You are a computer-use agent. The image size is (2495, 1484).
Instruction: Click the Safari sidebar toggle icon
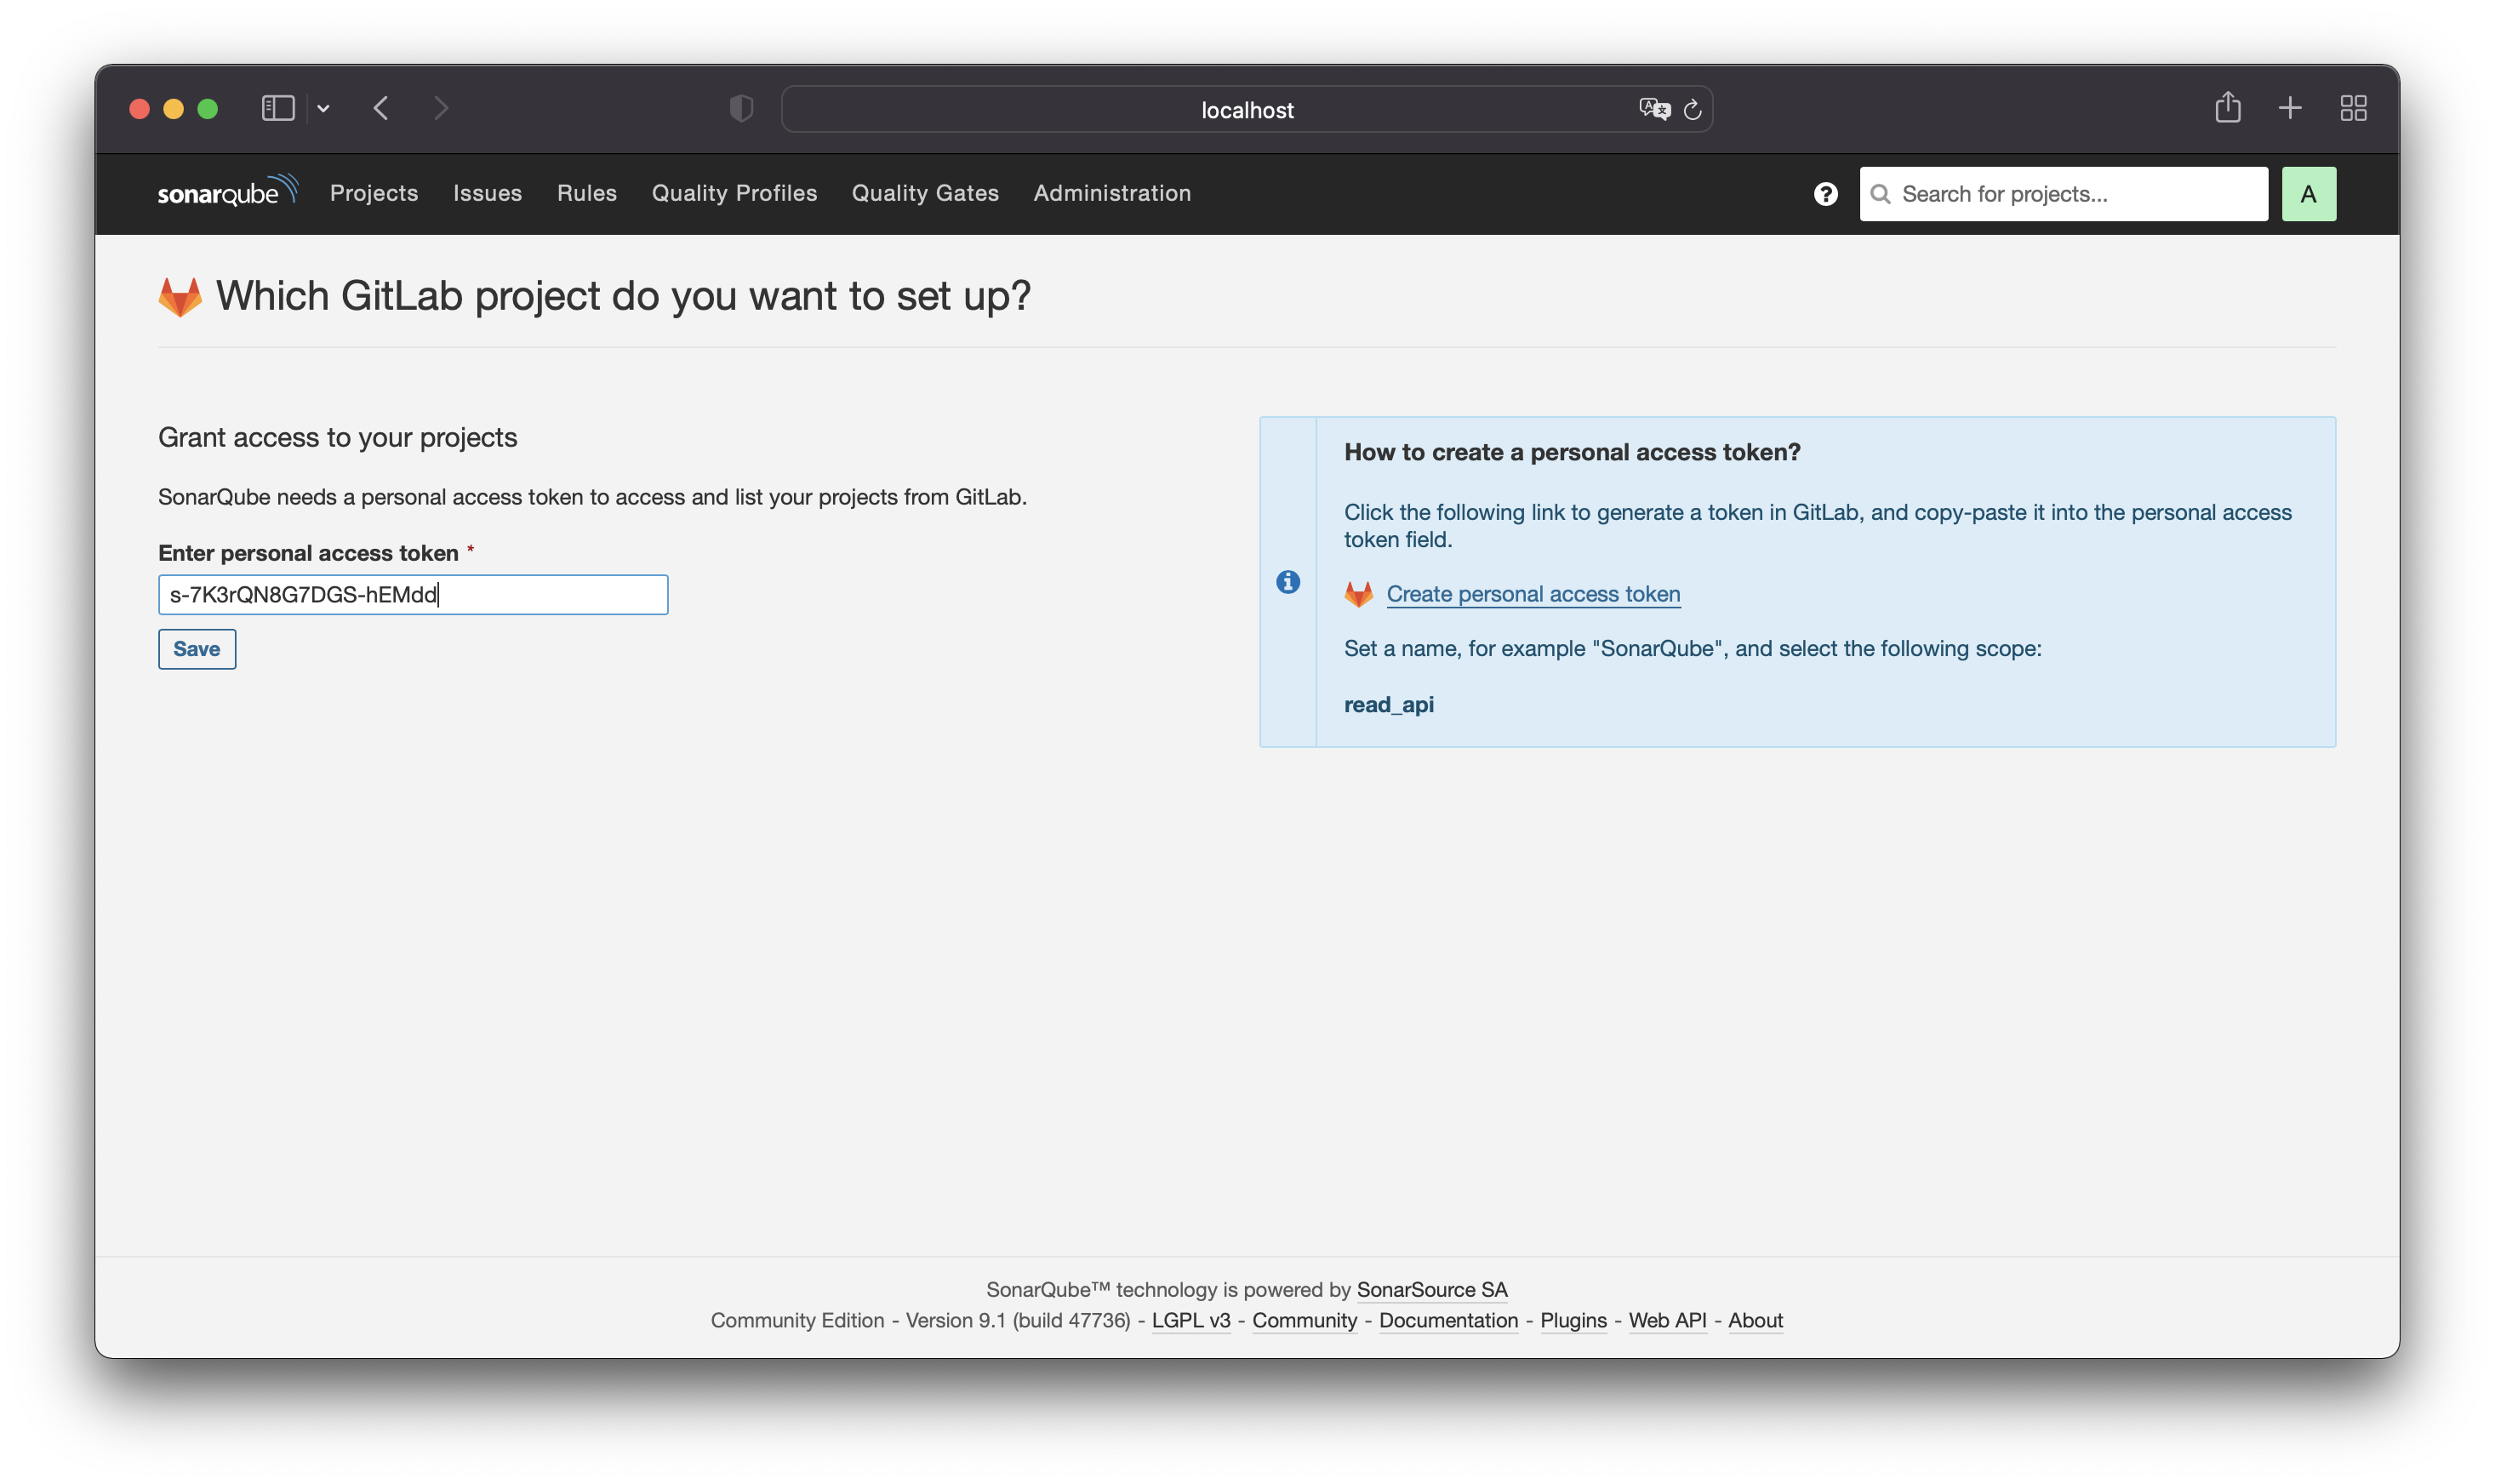tap(277, 108)
